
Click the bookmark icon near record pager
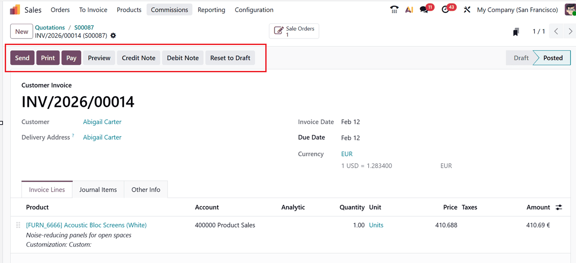coord(515,31)
